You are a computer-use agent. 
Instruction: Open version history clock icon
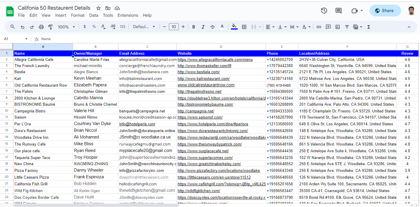tap(324, 11)
